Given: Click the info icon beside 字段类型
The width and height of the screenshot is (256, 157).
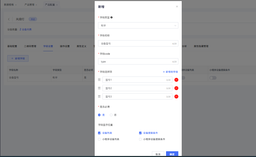Looking at the screenshot, I should pos(112,18).
